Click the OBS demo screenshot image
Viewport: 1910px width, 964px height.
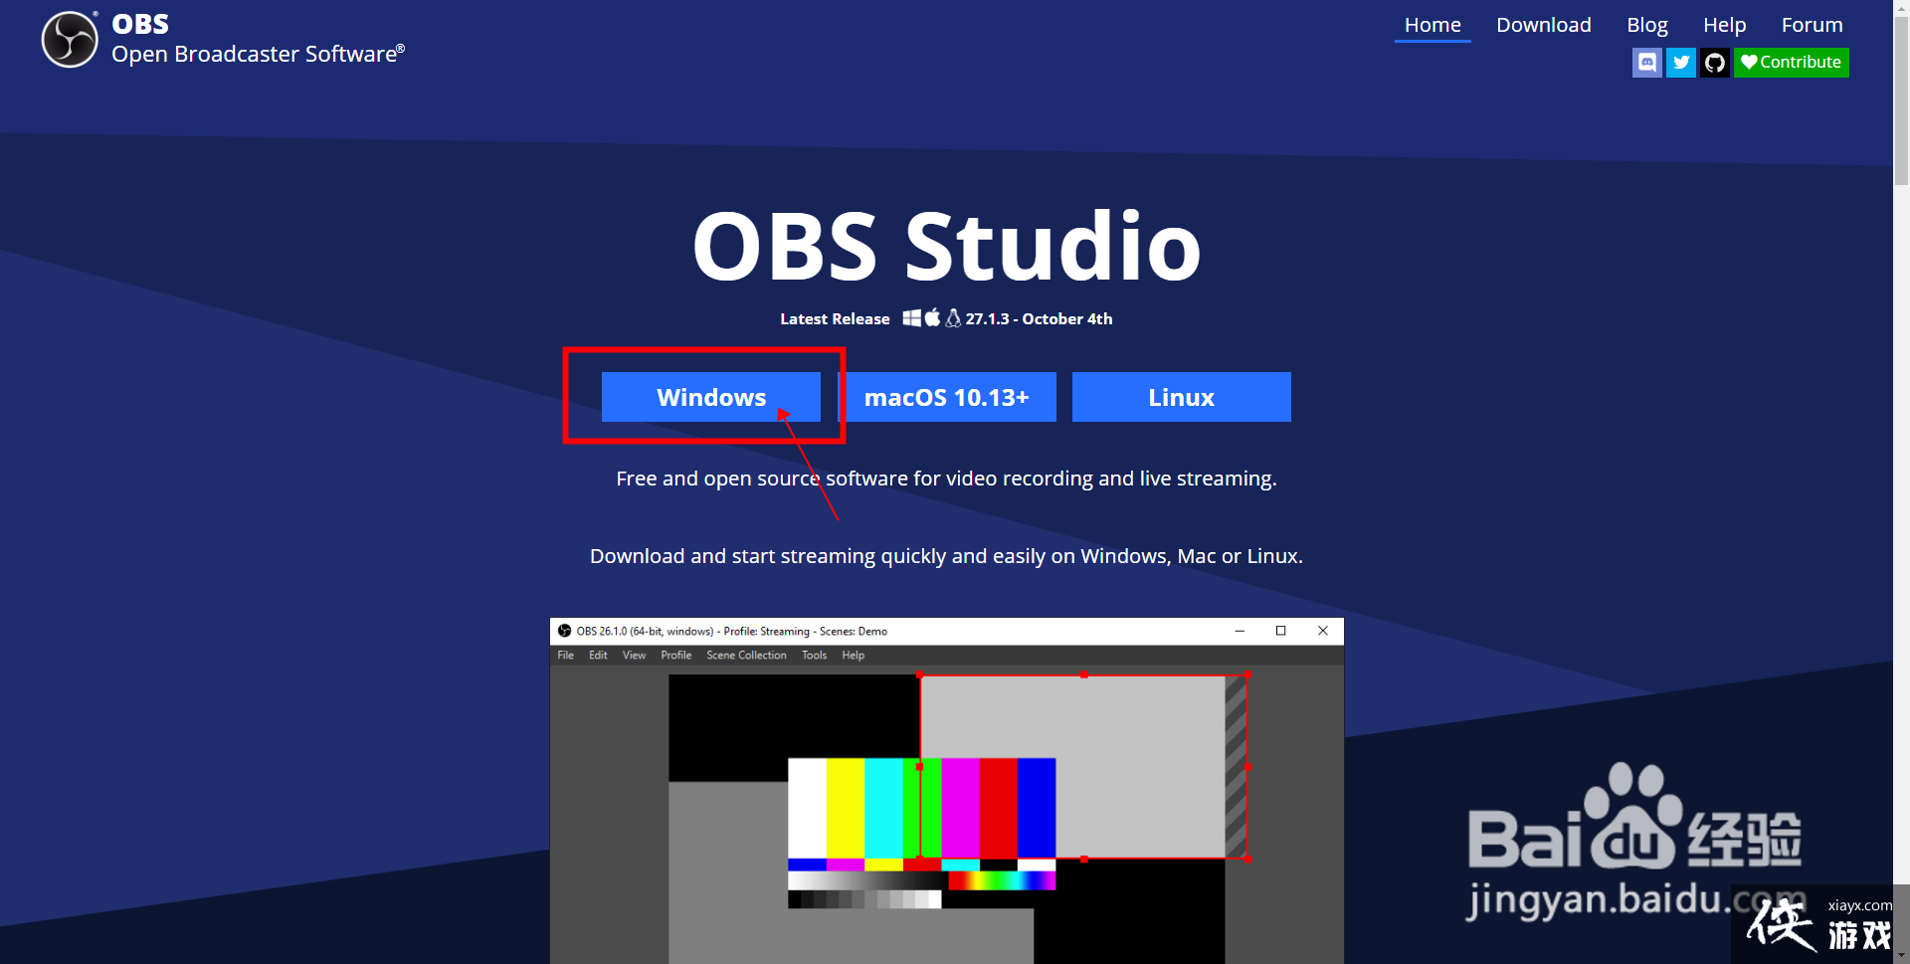[946, 790]
